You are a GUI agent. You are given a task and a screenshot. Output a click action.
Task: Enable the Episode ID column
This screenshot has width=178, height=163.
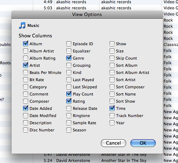point(69,44)
